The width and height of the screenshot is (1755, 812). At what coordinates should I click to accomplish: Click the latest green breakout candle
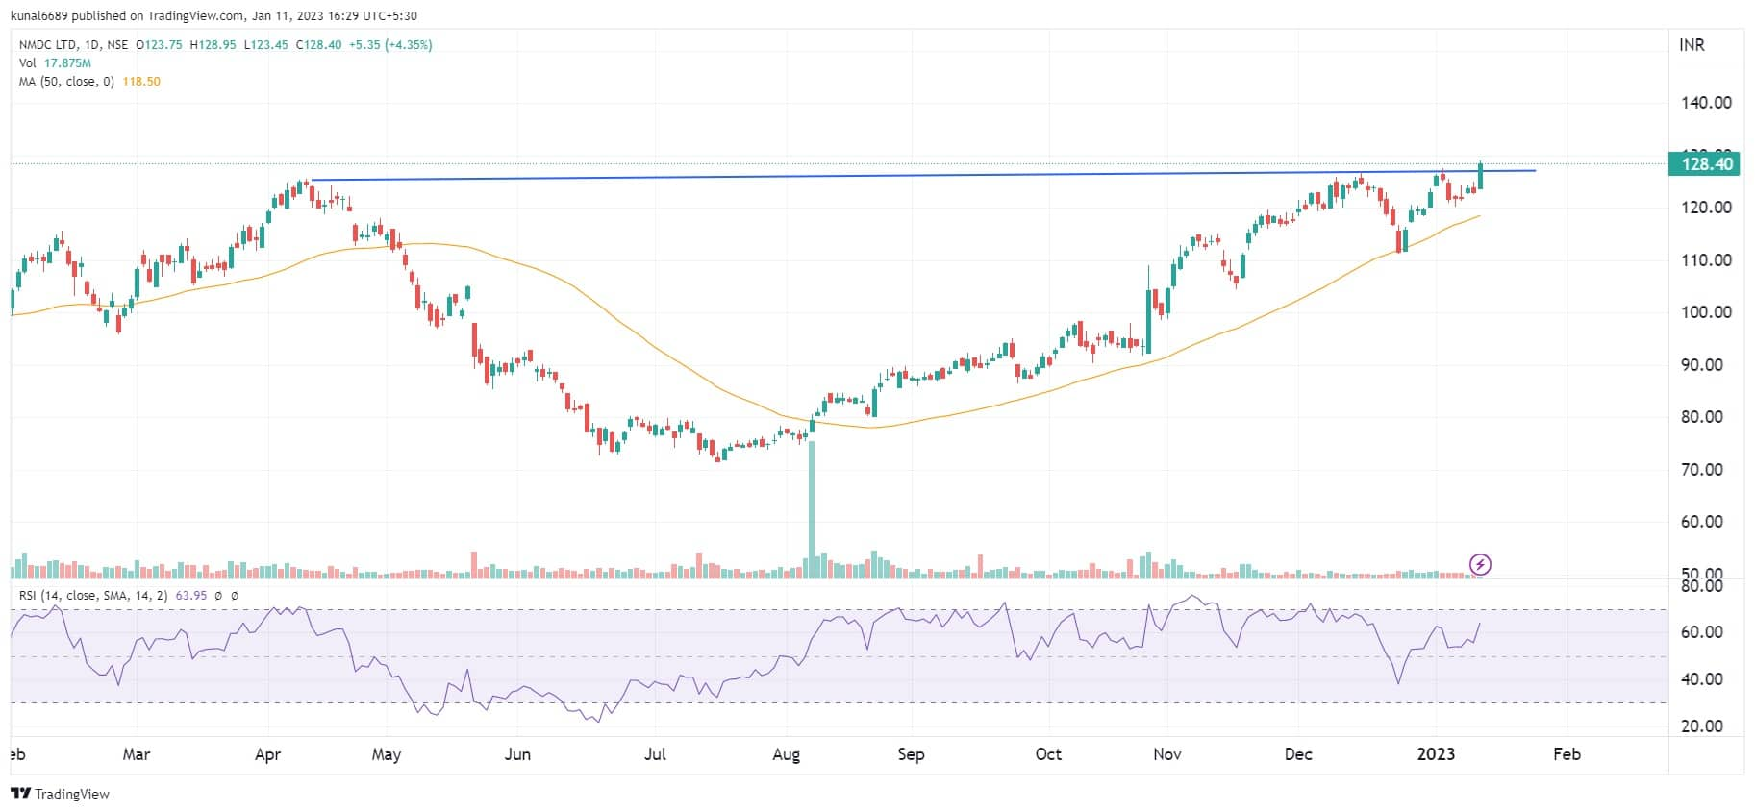1481,175
